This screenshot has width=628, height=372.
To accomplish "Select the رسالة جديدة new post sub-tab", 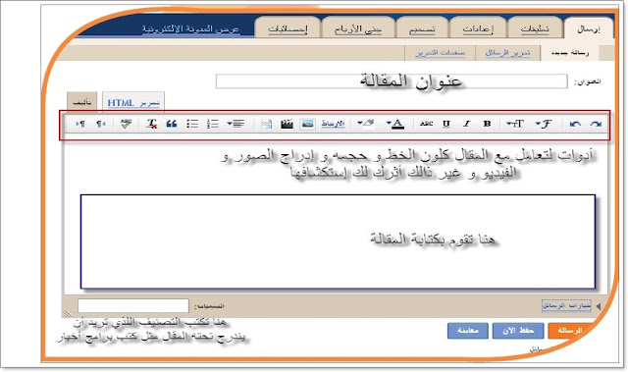I will (570, 53).
